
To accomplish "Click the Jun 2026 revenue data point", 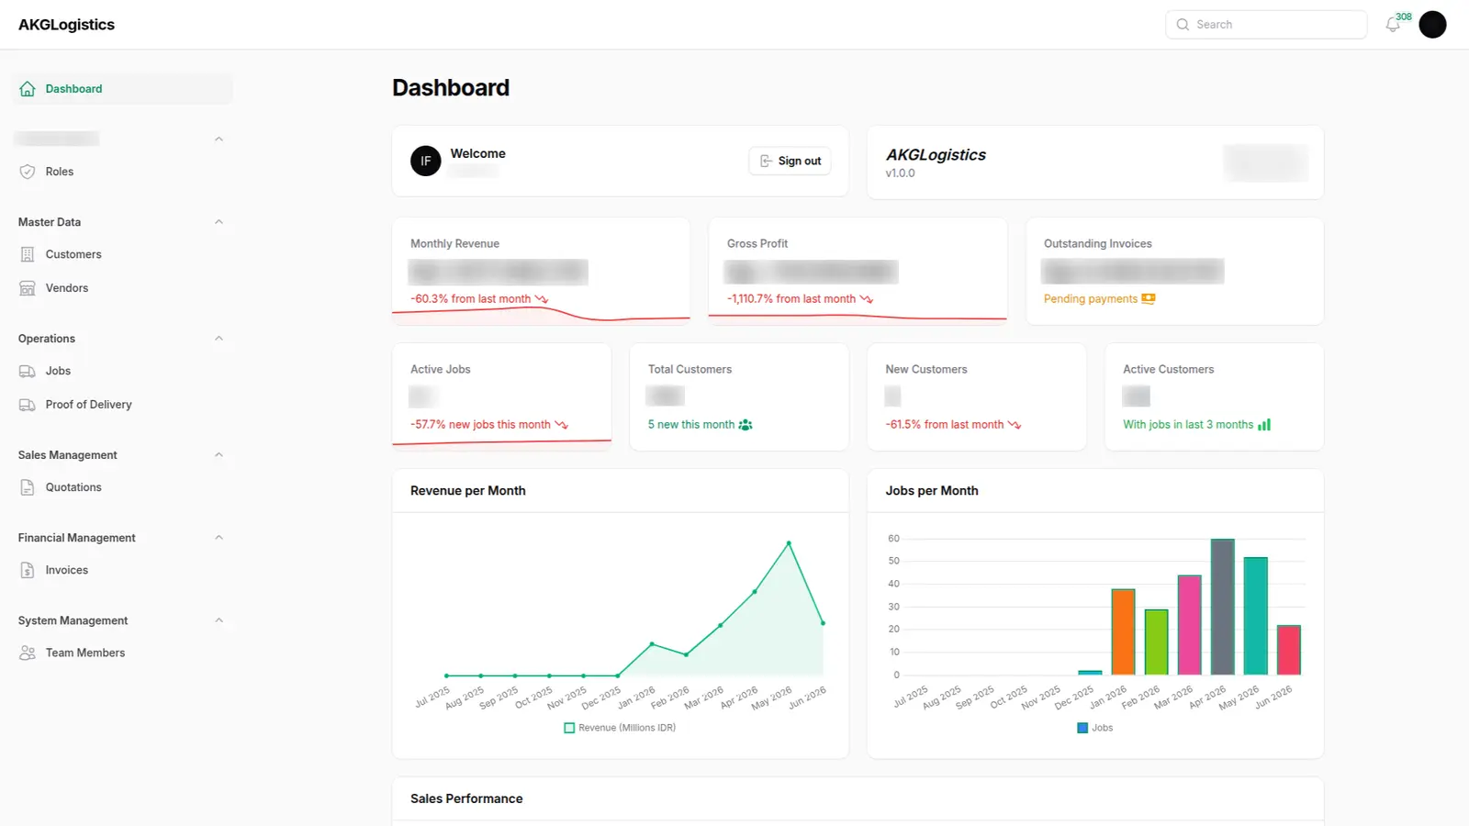I will point(823,623).
